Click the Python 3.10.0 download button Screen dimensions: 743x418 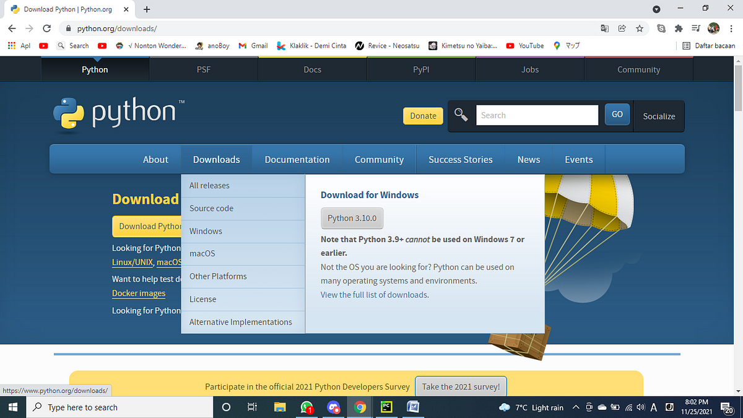pos(352,218)
